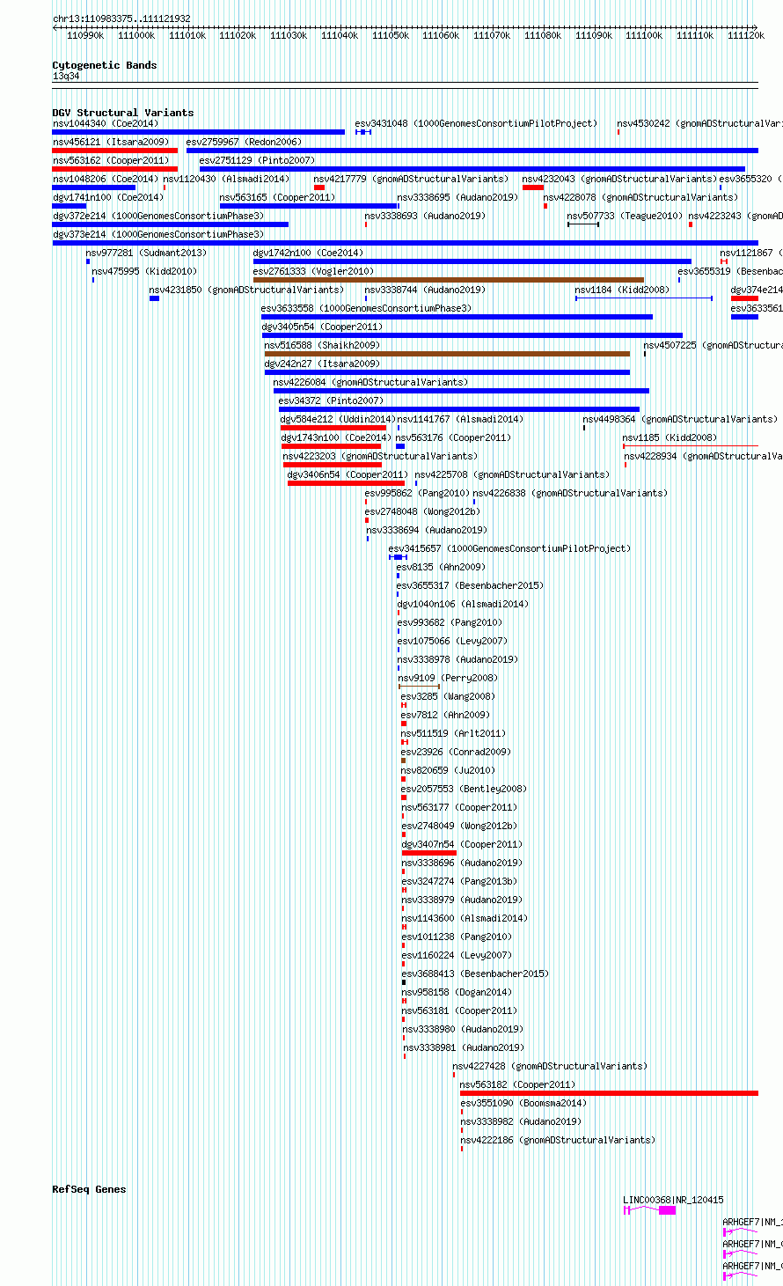
Task: Open variant nsv1120430 (Alsmadi2014)
Action: (226, 179)
